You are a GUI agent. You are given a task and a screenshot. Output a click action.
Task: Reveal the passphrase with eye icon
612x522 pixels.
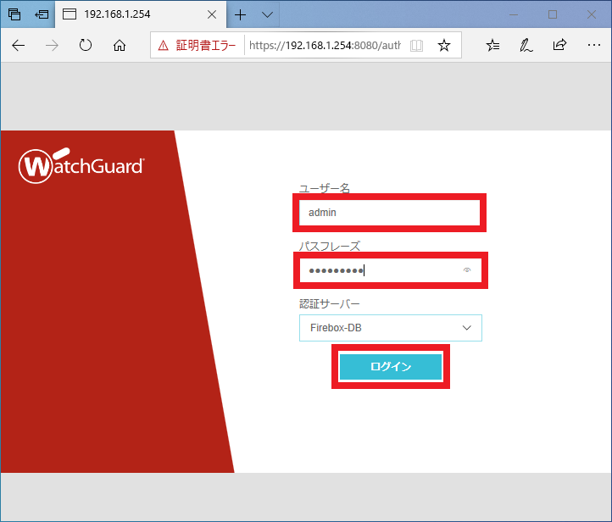467,270
